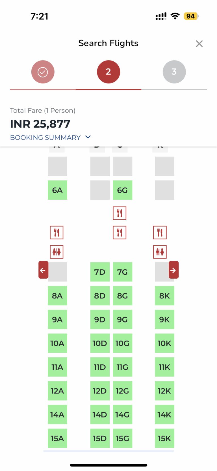Open step 3 of the booking flow

pyautogui.click(x=174, y=72)
